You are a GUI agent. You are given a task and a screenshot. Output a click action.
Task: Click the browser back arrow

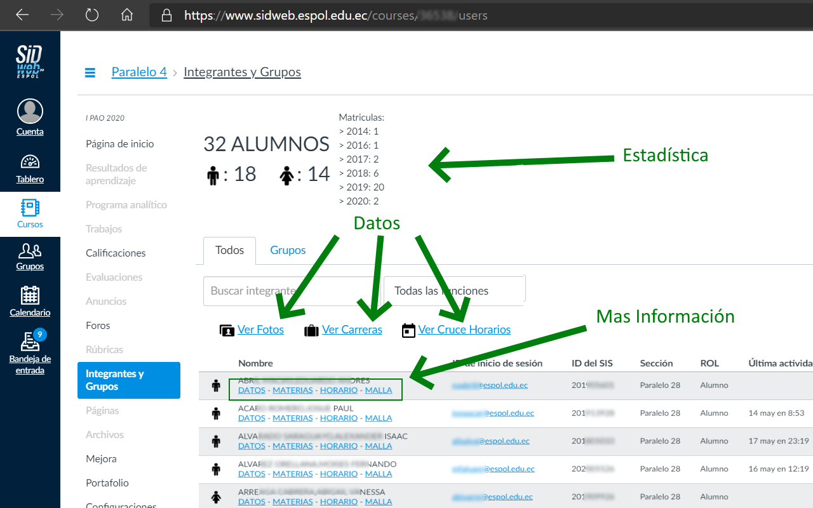22,15
